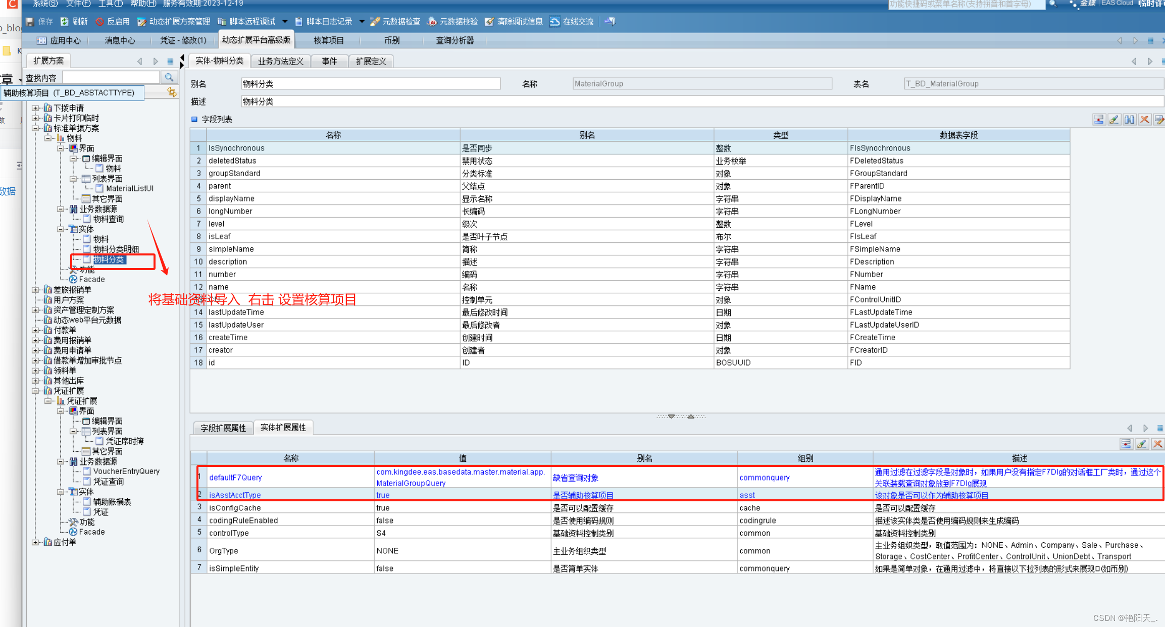Open dropdown arrow next to 脚本远程调试

click(x=285, y=22)
